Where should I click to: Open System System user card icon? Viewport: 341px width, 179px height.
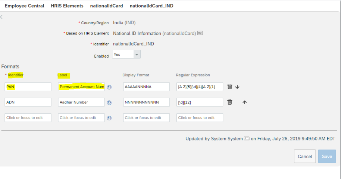[247, 139]
